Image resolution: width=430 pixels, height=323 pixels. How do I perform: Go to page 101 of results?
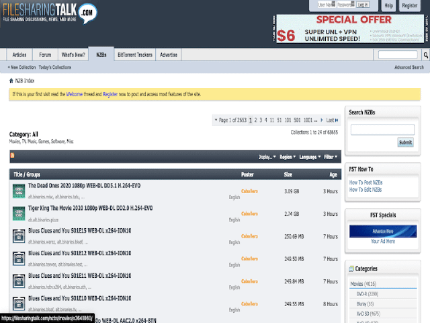click(288, 120)
